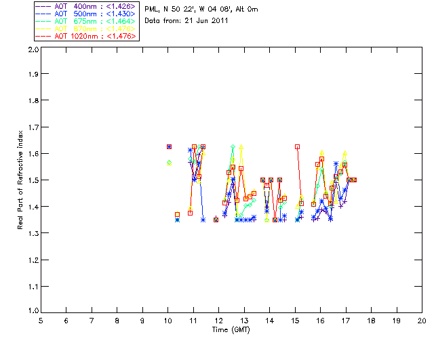Click the y-axis tick label 1.9
Screen dimensions: 434x347
click(x=33, y=74)
